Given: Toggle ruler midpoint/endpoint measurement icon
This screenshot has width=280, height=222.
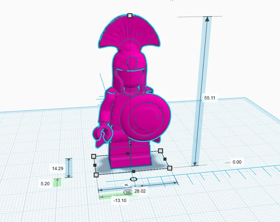Looking at the screenshot, I should click(128, 192).
